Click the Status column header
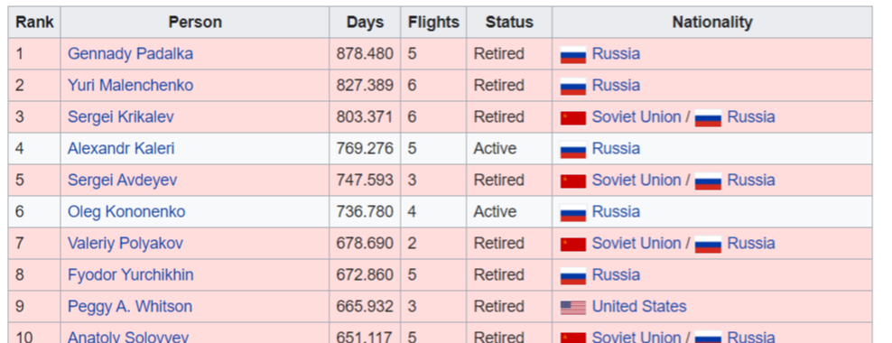This screenshot has height=343, width=892. [x=509, y=23]
